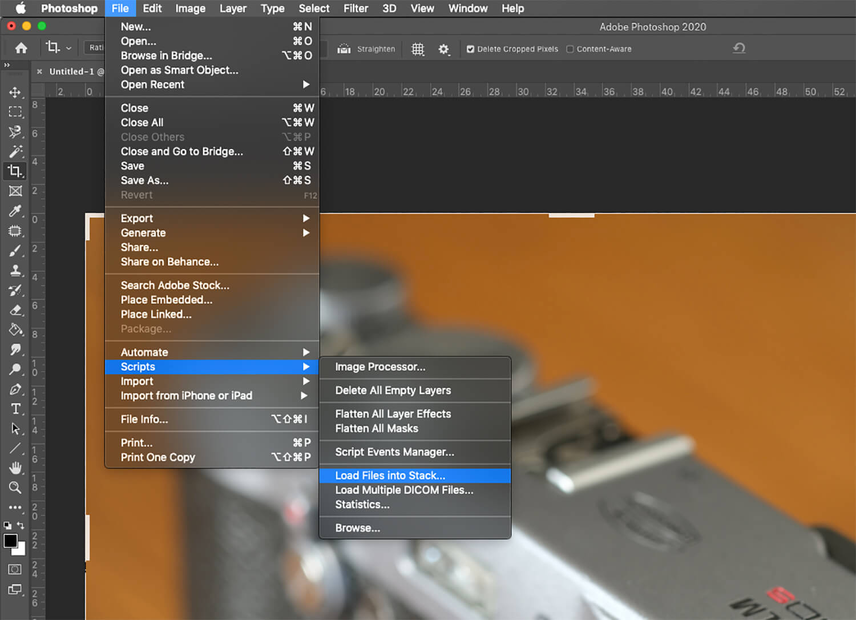Close the Untitled-1 document tab
Screen dimensions: 856x620
coord(39,71)
